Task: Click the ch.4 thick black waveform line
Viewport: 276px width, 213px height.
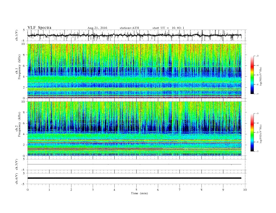Action: [x=134, y=178]
